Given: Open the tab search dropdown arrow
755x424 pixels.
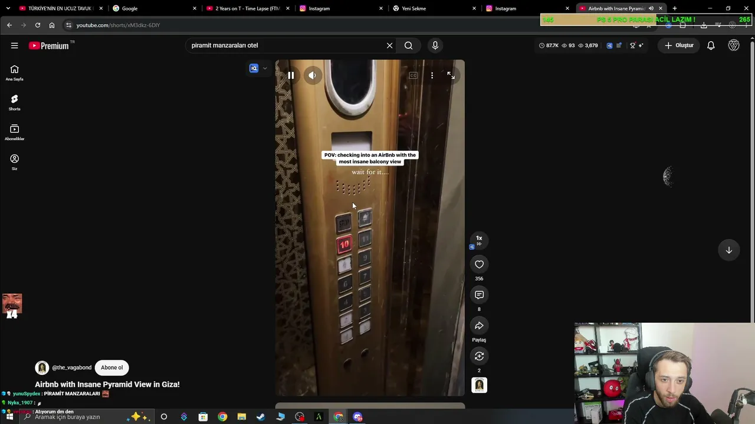Looking at the screenshot, I should point(8,8).
